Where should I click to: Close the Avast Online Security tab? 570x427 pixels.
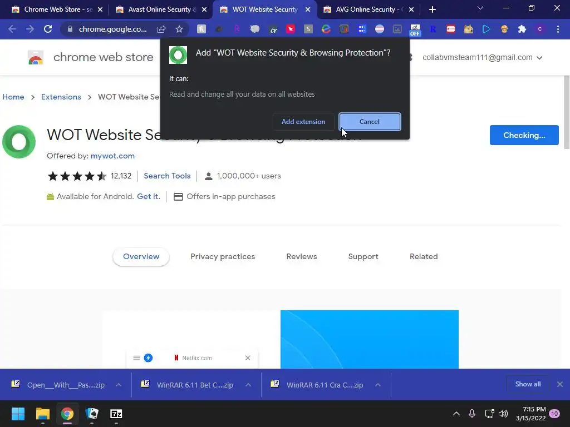[204, 9]
